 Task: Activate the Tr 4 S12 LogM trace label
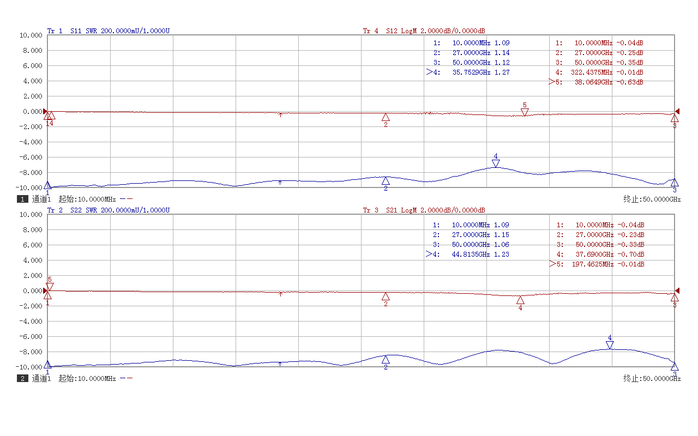coord(424,31)
